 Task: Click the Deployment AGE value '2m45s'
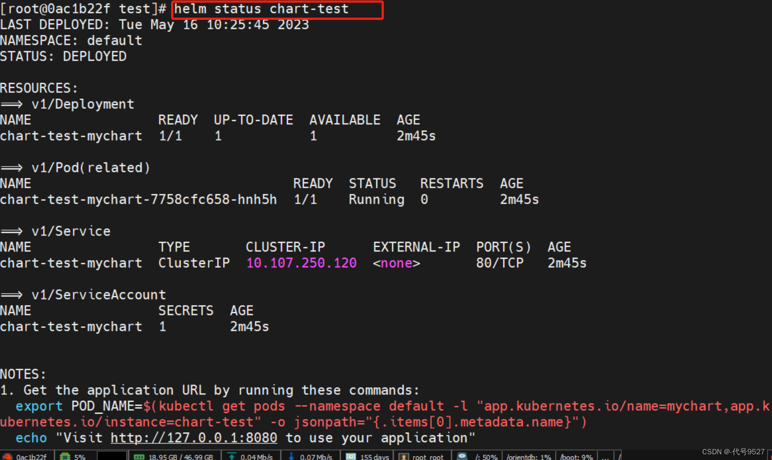[416, 136]
